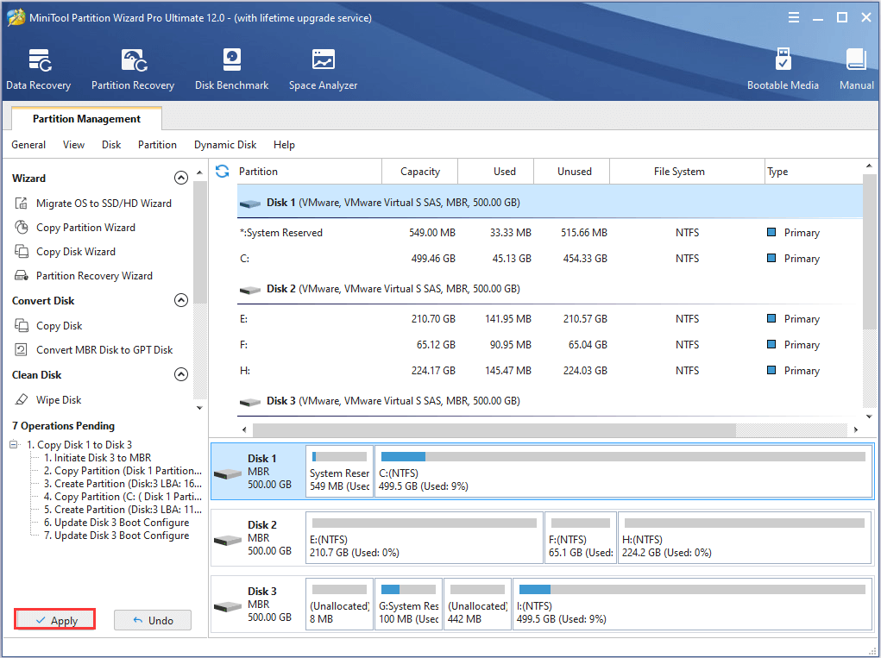
Task: Click Copy Partition Wizard icon
Action: (x=22, y=228)
